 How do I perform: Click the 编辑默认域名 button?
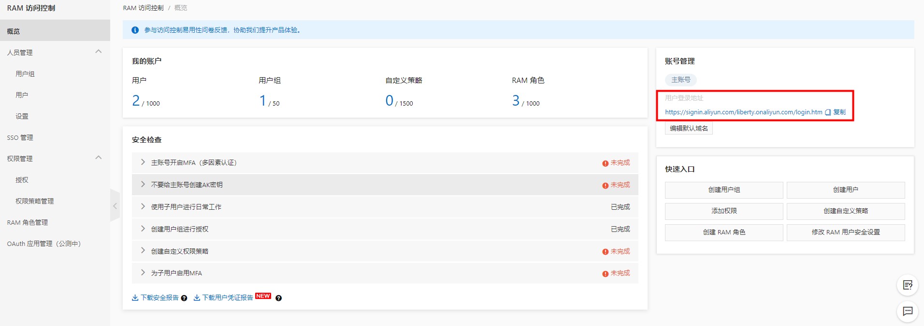689,128
